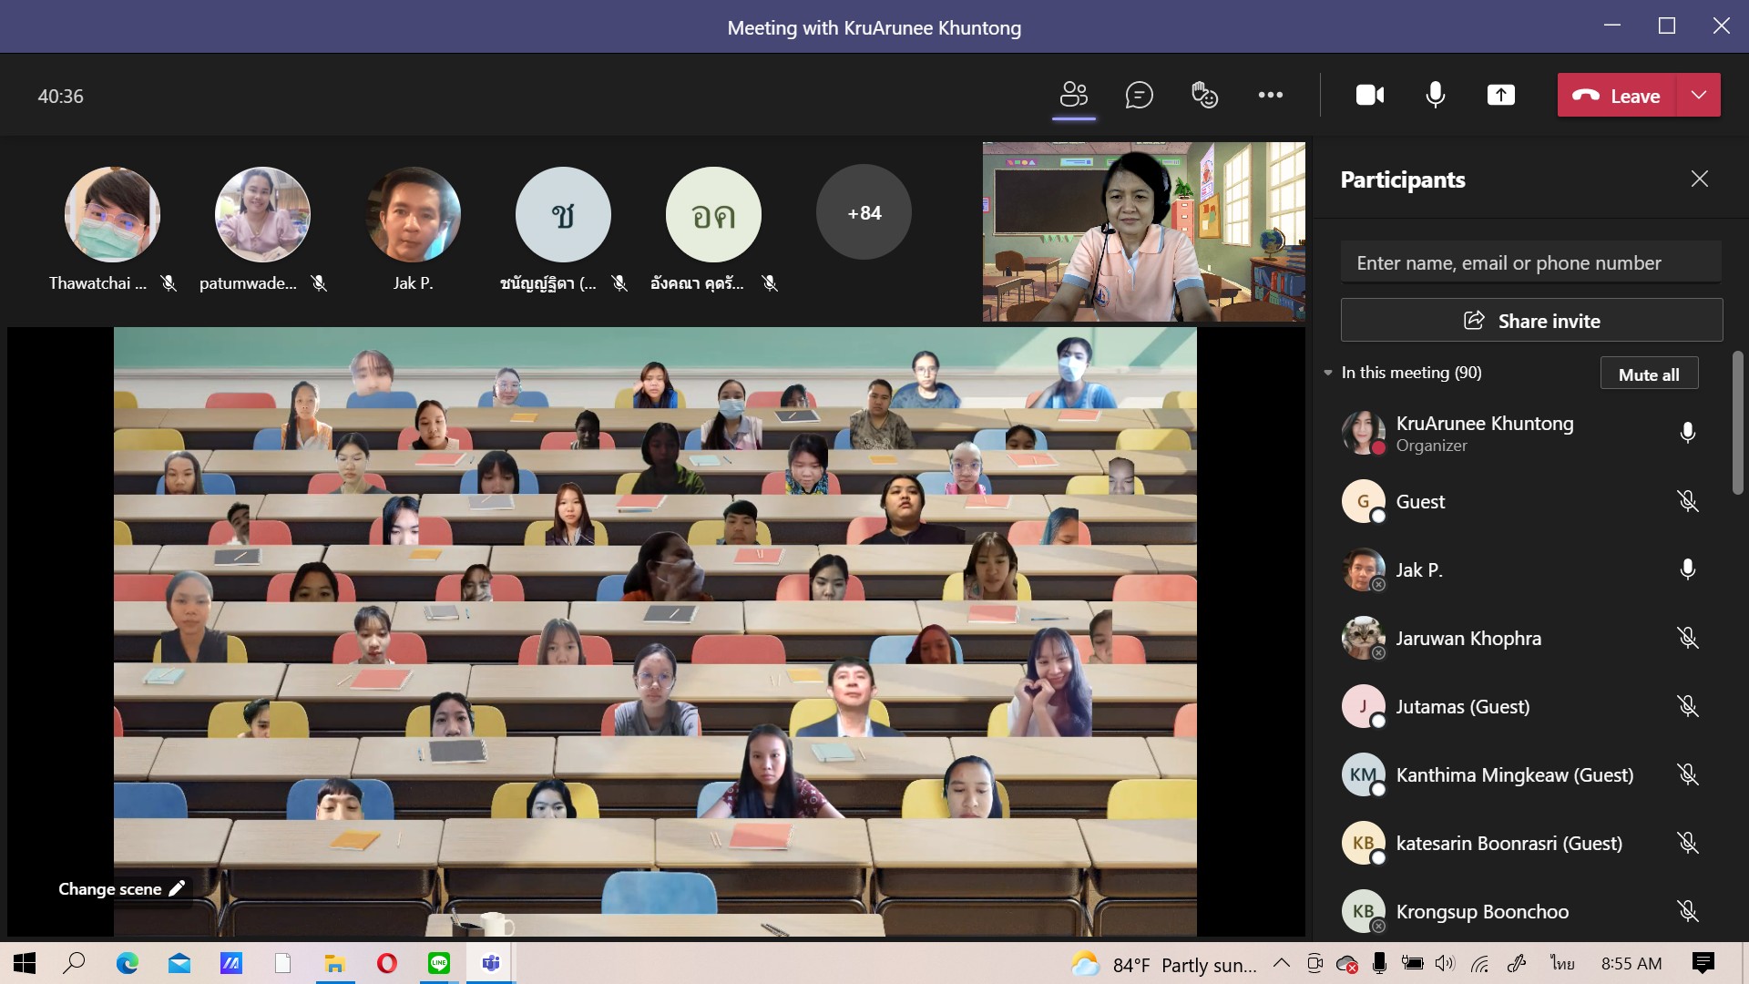Expand the Leave options dropdown arrow
The width and height of the screenshot is (1749, 984).
point(1699,95)
